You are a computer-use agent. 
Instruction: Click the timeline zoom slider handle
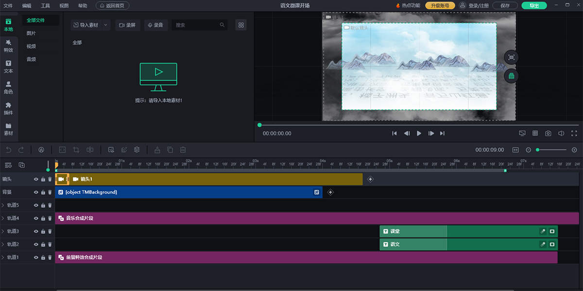coord(538,150)
